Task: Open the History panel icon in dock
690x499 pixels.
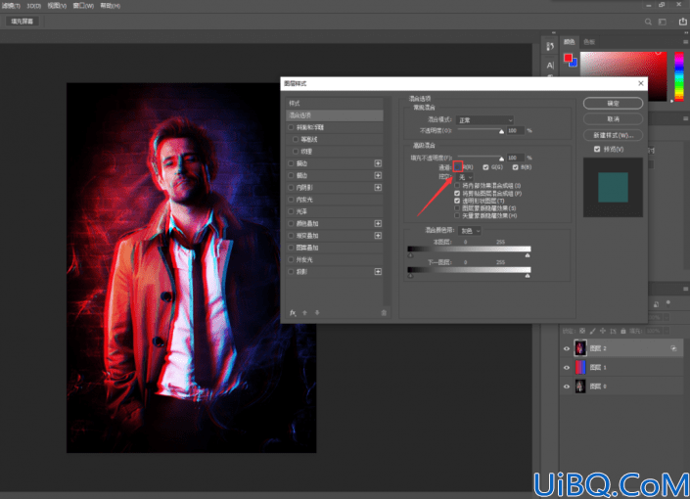Action: point(550,47)
